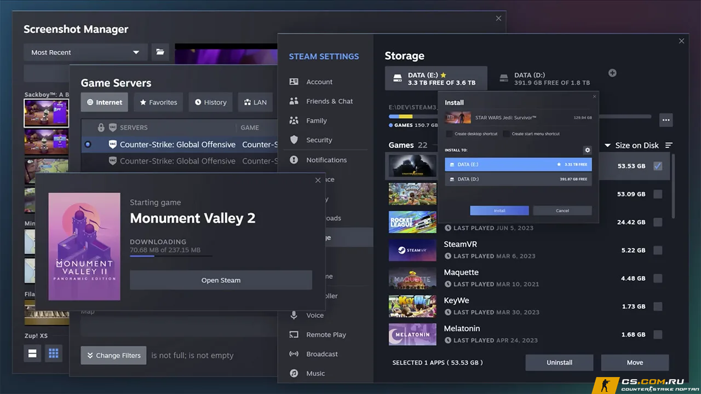The width and height of the screenshot is (701, 394).
Task: Switch to grid view in Screenshot Manager
Action: pos(54,354)
